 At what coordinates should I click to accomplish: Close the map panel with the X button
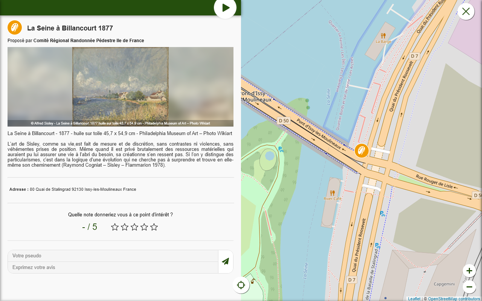point(466,11)
